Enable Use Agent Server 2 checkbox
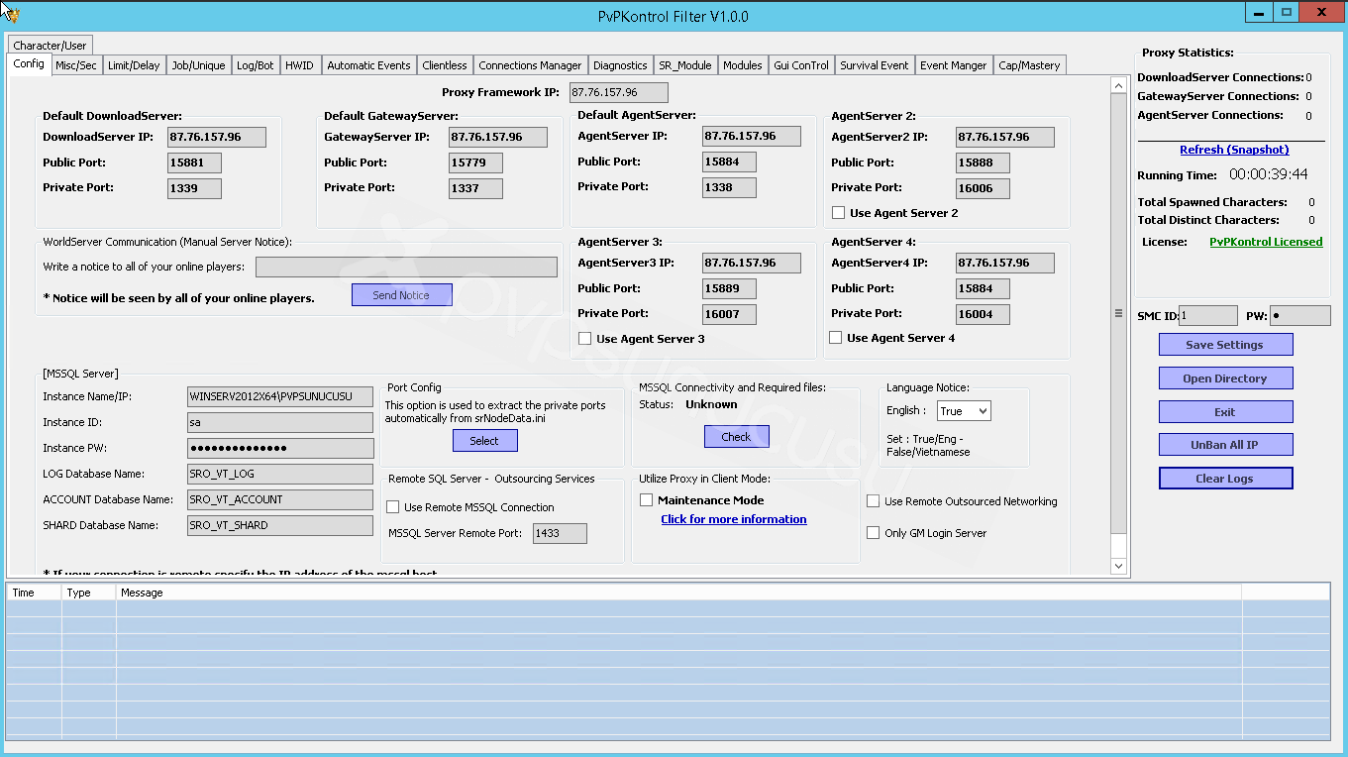 coord(839,213)
